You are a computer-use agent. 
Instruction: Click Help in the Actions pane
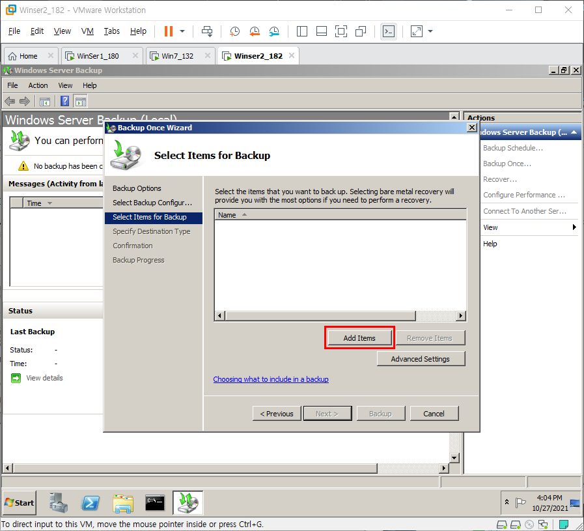pyautogui.click(x=490, y=244)
